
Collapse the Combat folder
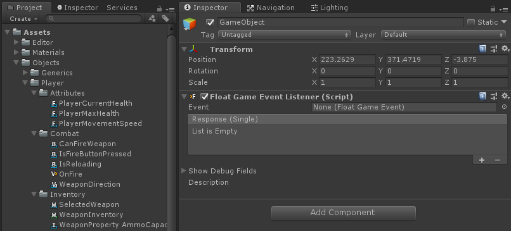point(34,134)
